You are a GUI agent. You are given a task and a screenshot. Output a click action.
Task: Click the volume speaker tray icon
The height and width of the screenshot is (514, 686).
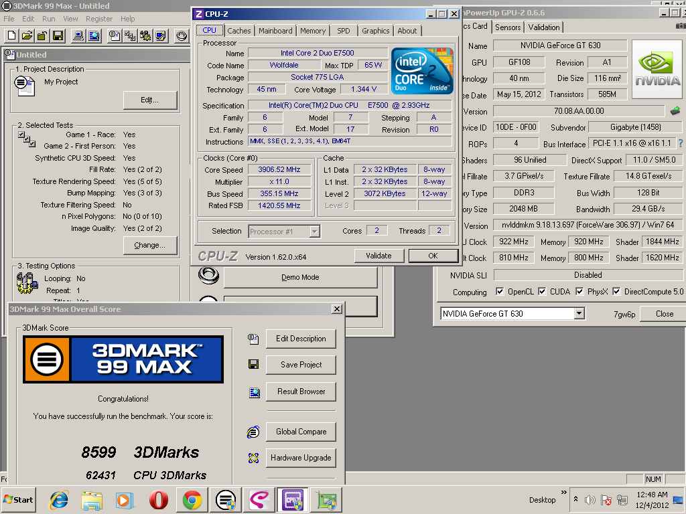coord(590,499)
